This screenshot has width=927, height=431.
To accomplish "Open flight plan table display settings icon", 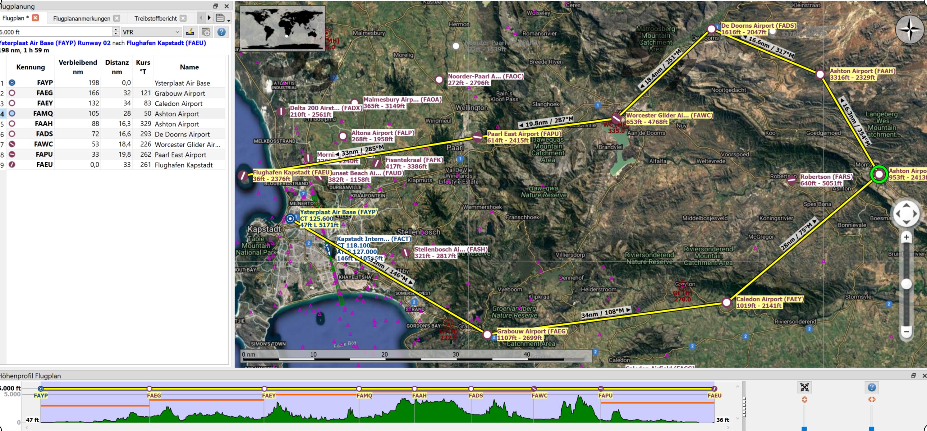I will [x=206, y=32].
